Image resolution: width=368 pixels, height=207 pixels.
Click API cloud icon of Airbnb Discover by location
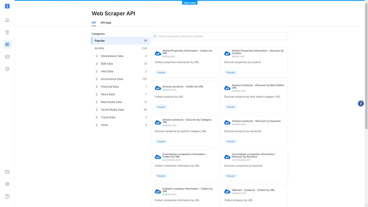pyautogui.click(x=227, y=53)
